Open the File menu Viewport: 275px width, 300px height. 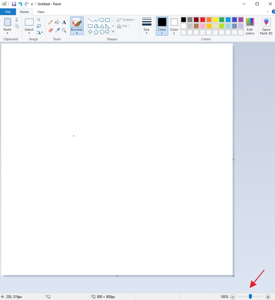[x=8, y=12]
